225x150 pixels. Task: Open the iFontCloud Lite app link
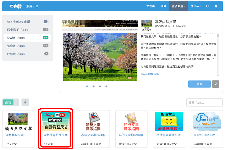[205, 135]
